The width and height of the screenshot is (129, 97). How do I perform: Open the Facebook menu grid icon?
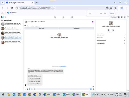coord(119,17)
